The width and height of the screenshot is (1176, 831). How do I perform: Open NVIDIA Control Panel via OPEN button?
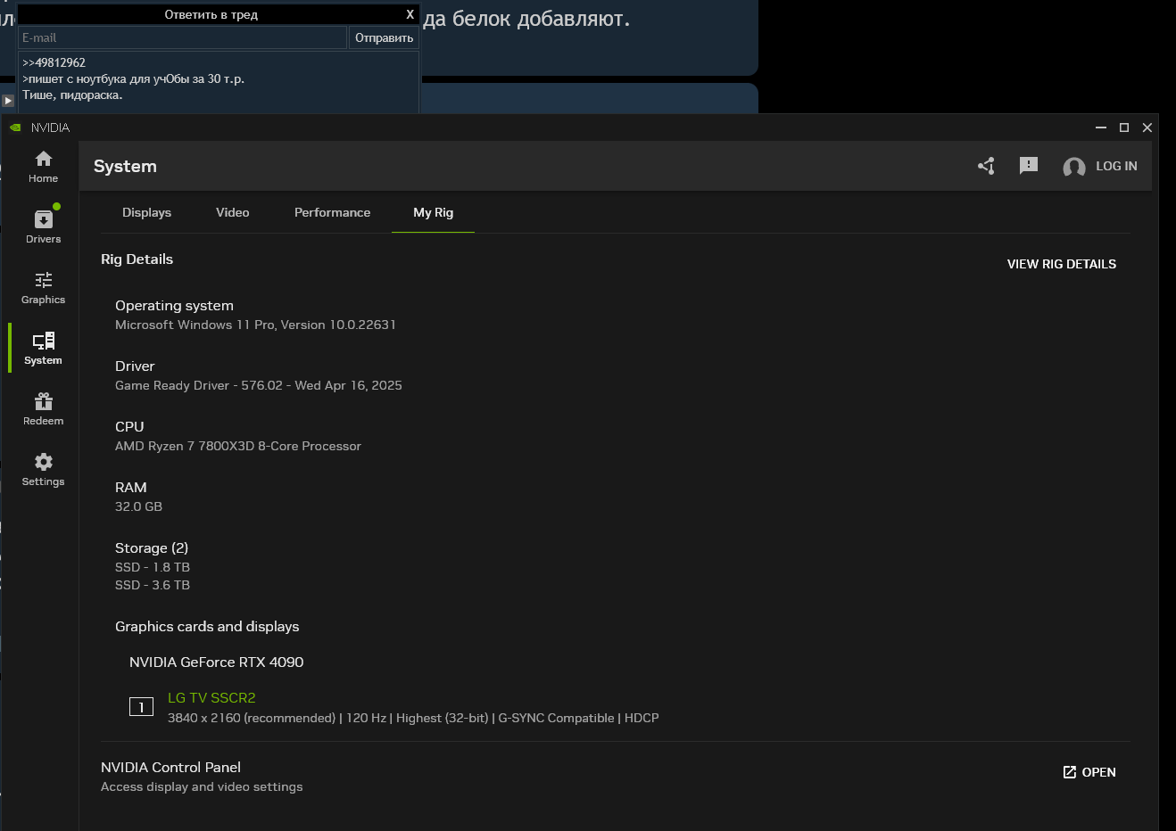[1089, 772]
